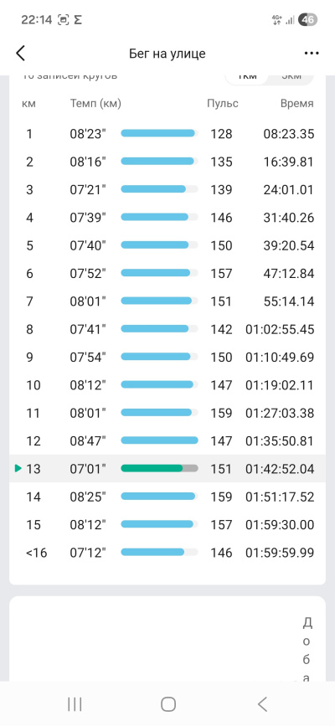Switch lap view to 1км
335x726 pixels.
[246, 76]
